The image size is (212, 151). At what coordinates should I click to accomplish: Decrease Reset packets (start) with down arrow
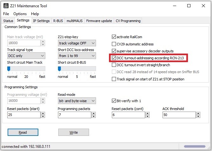click(43, 116)
